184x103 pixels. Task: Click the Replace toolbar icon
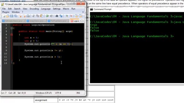click(x=61, y=16)
